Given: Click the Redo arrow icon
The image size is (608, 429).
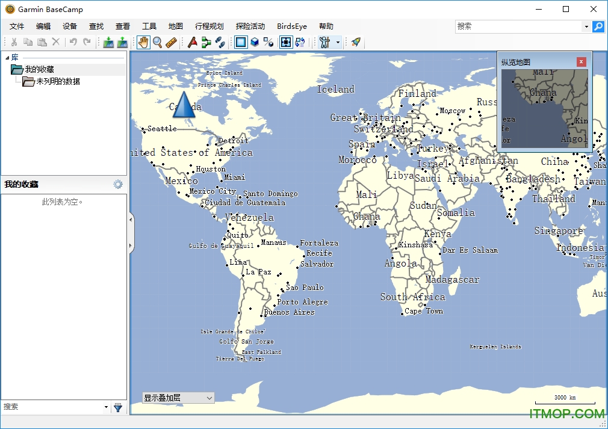Looking at the screenshot, I should [x=87, y=42].
